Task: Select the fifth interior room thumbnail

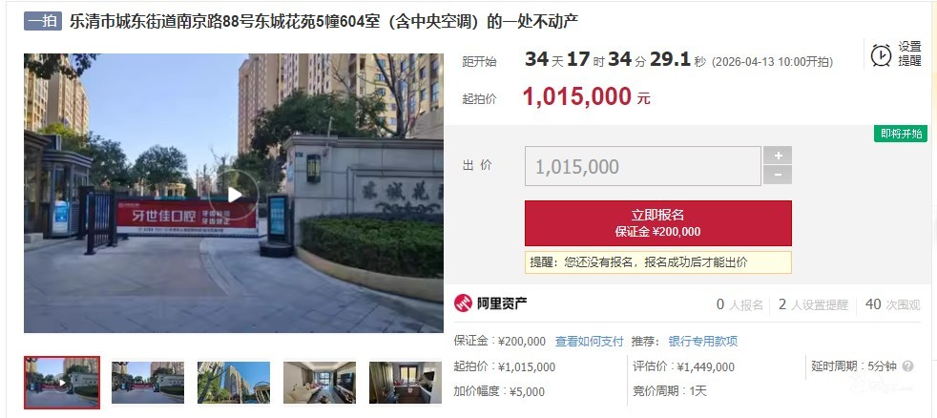Action: point(406,383)
